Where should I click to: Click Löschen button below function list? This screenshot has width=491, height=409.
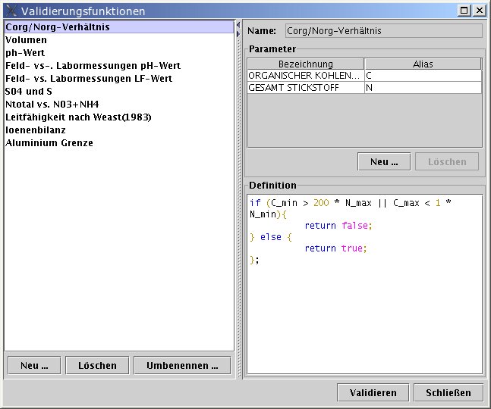coord(97,365)
